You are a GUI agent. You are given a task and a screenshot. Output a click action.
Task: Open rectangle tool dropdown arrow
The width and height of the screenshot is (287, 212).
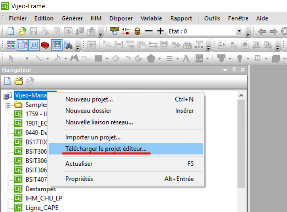(x=107, y=59)
